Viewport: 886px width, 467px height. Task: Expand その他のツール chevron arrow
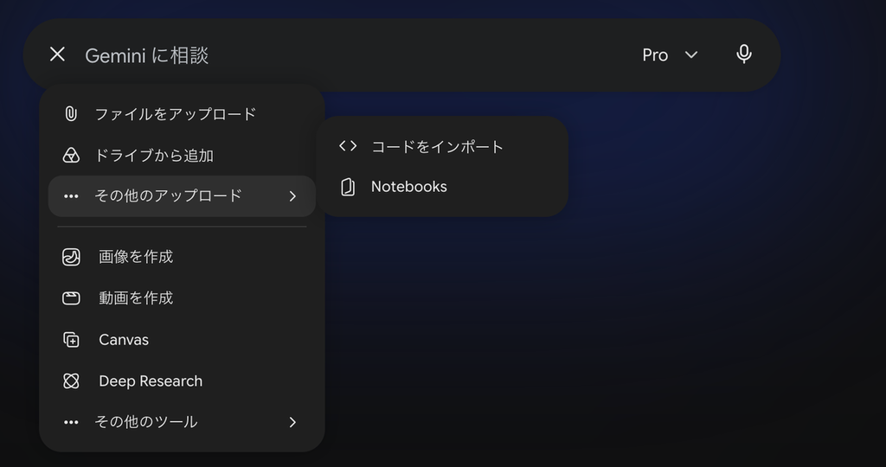pyautogui.click(x=292, y=422)
